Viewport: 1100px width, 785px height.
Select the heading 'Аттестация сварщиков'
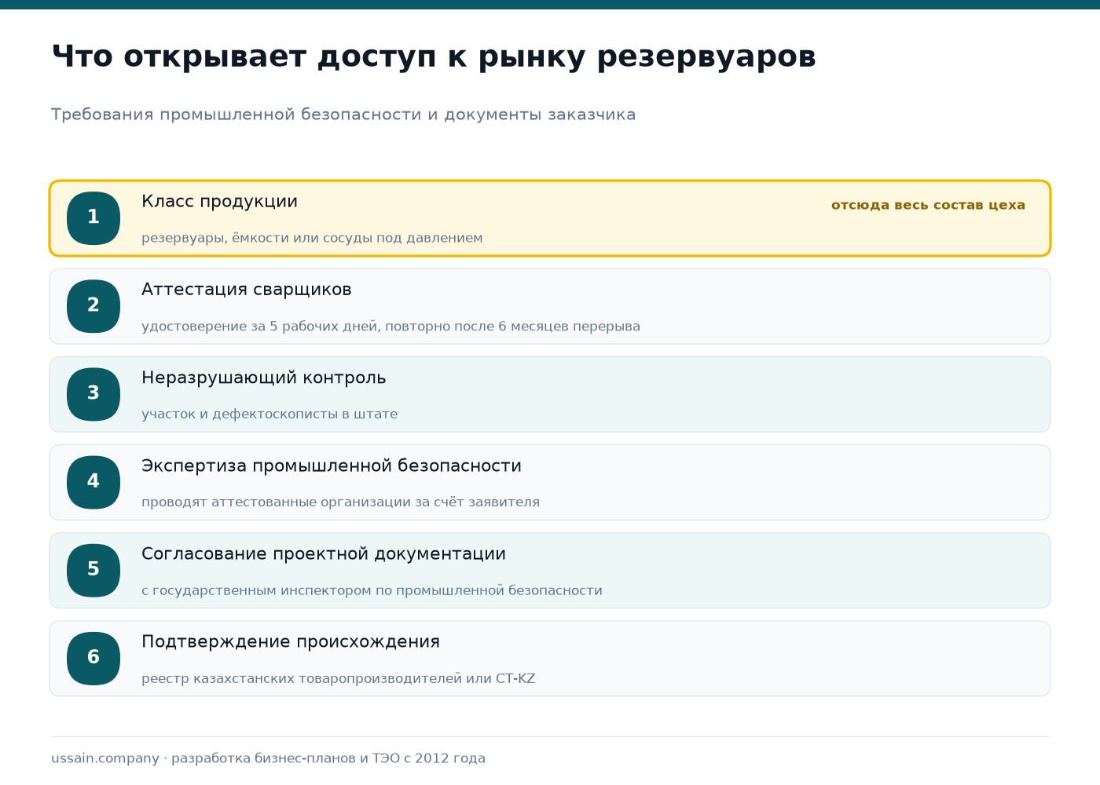246,290
